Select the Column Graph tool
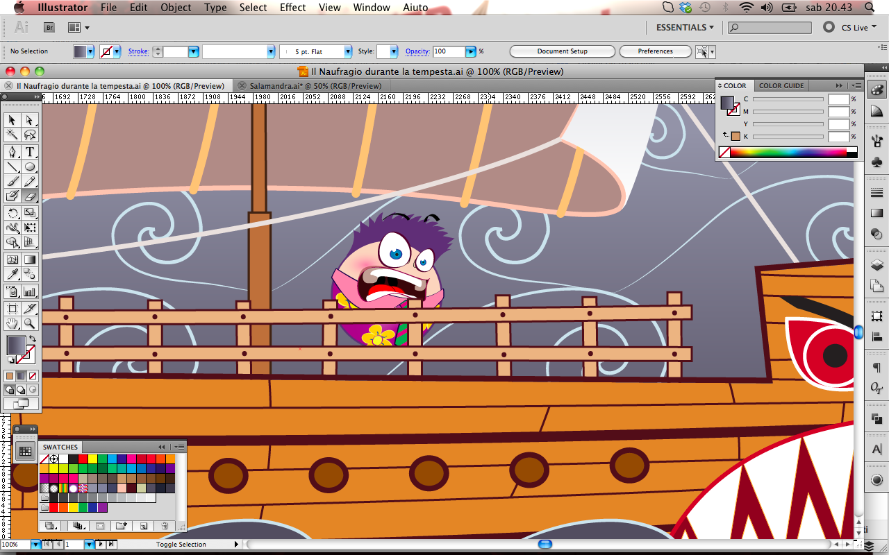This screenshot has height=555, width=889. 30,291
